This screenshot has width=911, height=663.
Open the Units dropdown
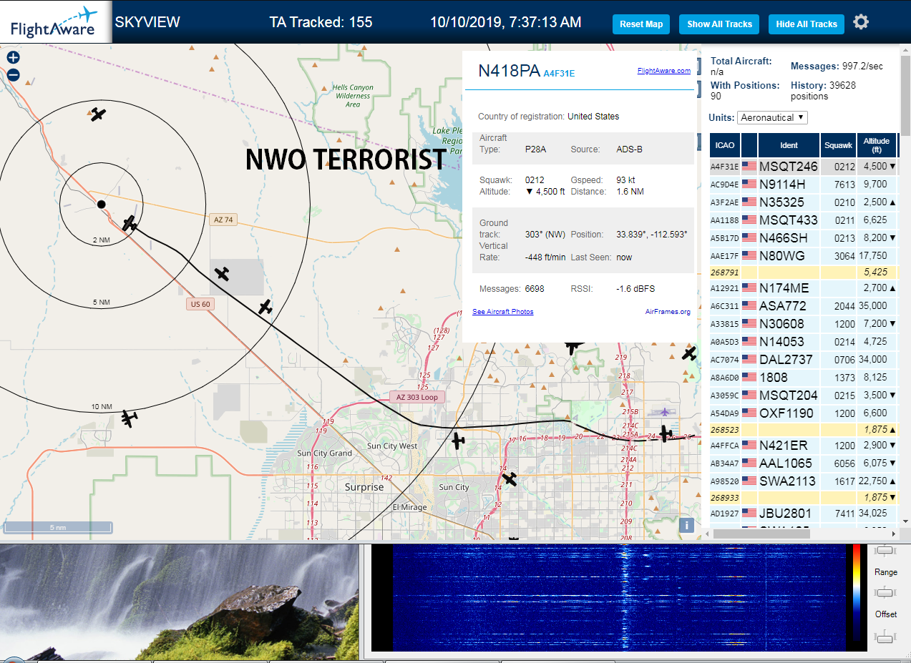click(773, 117)
